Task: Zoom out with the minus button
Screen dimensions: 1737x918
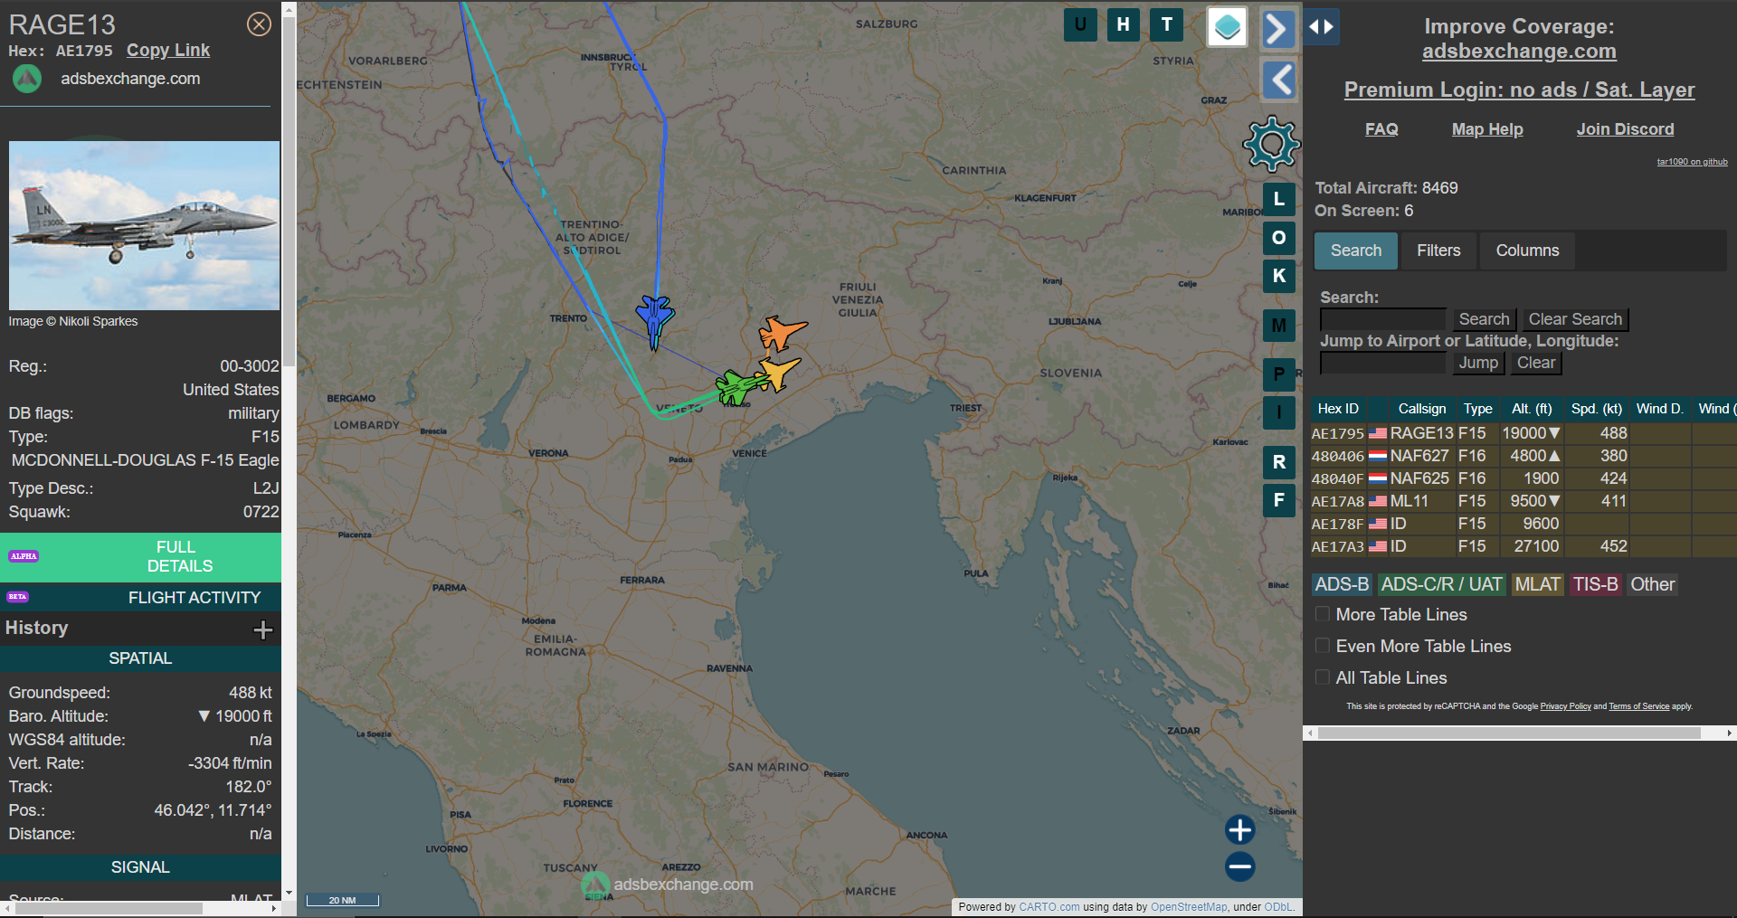Action: [x=1239, y=866]
